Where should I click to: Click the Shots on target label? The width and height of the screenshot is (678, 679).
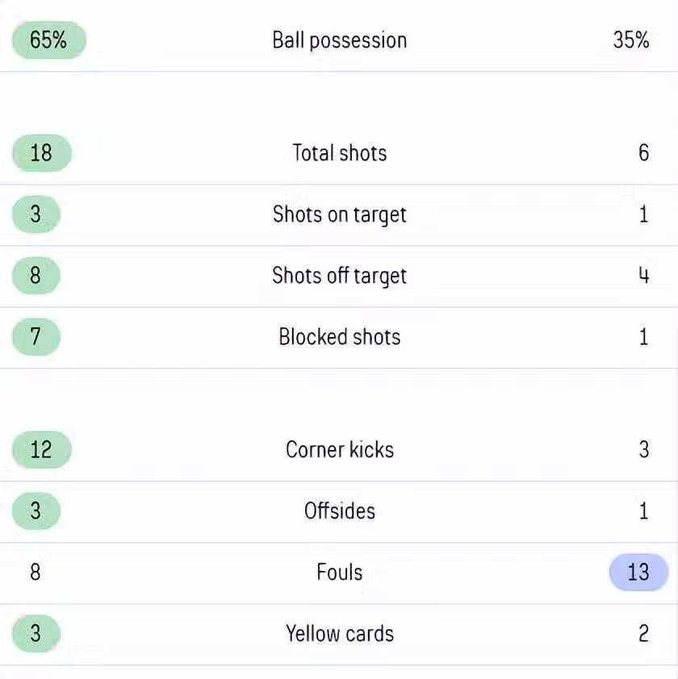point(339,215)
